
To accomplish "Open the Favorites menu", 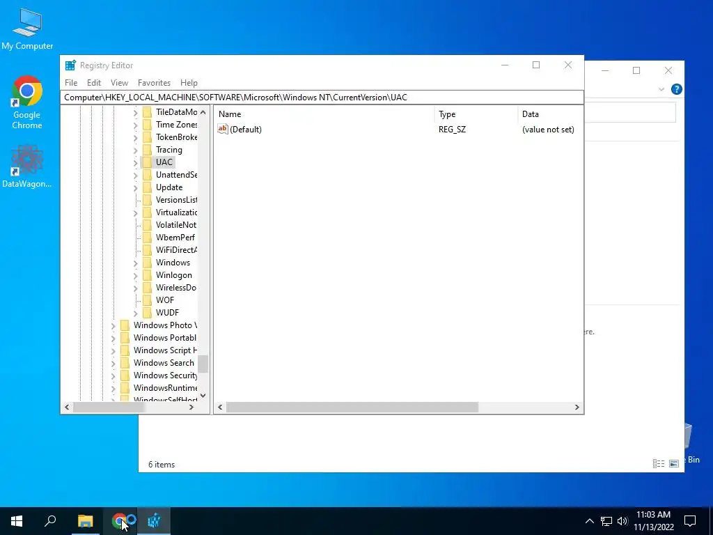I will pyautogui.click(x=154, y=83).
